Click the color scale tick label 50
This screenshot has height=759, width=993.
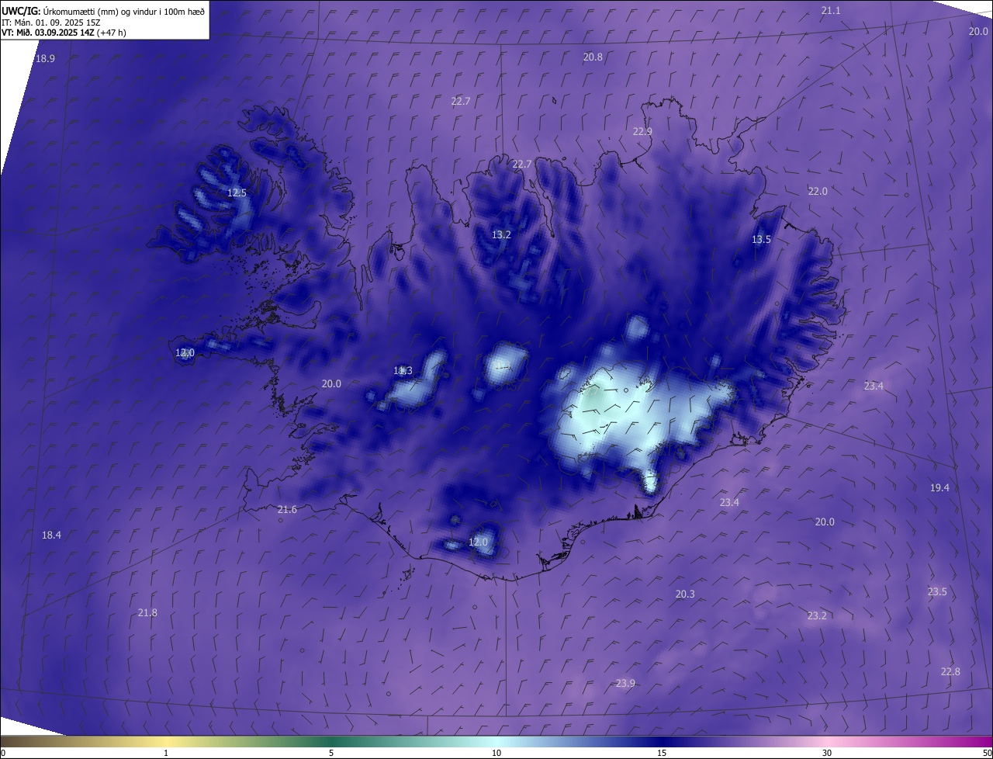[987, 754]
